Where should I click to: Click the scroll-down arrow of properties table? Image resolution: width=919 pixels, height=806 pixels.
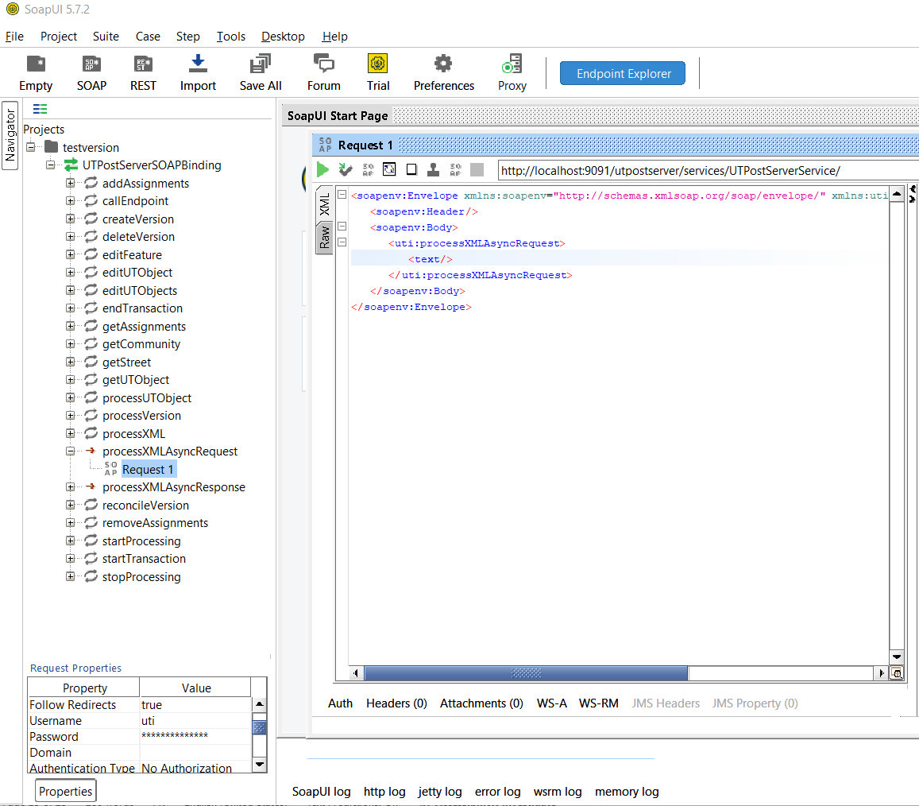259,765
